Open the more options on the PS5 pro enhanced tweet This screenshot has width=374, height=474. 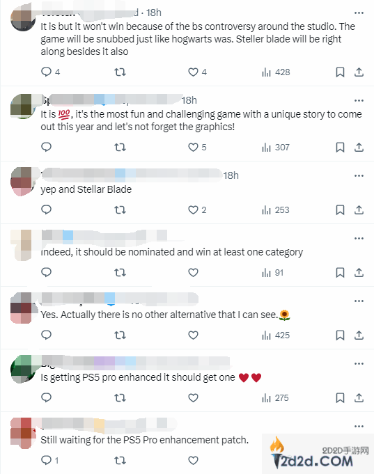[359, 363]
